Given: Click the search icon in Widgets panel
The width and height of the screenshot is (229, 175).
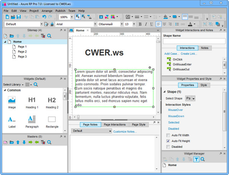Looking at the screenshot, I should pyautogui.click(x=35, y=84).
